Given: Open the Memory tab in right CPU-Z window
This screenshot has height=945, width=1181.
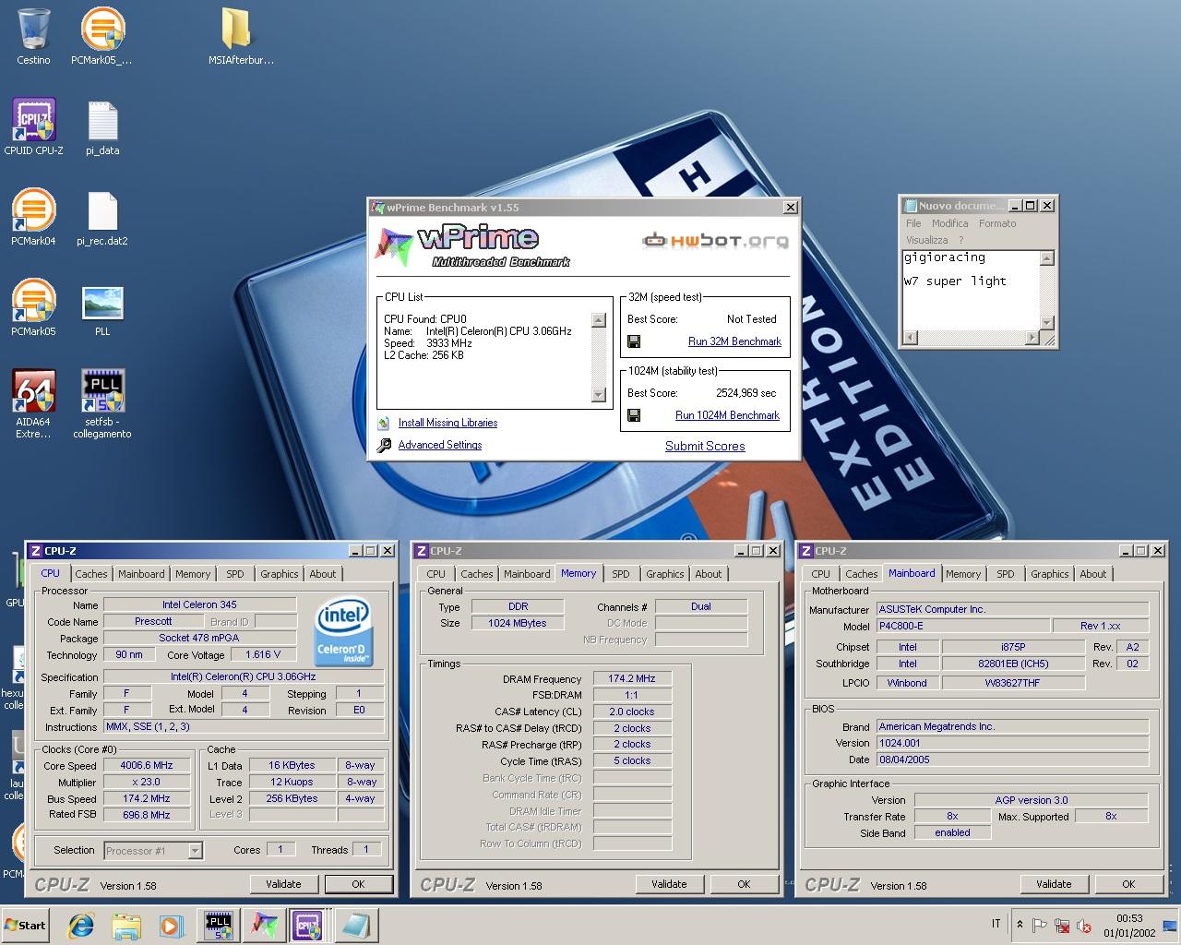Looking at the screenshot, I should (x=963, y=574).
